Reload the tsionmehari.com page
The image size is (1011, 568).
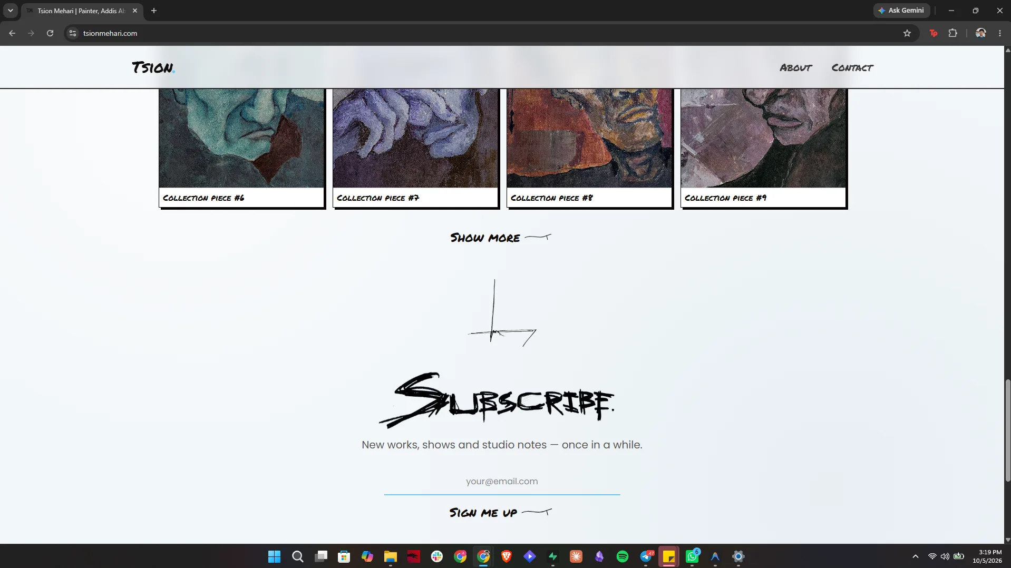[x=50, y=33]
